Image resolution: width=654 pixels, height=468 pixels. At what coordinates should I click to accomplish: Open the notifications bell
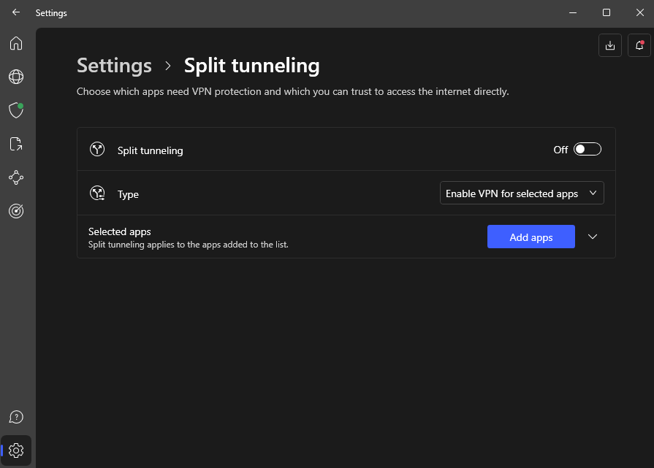point(639,45)
